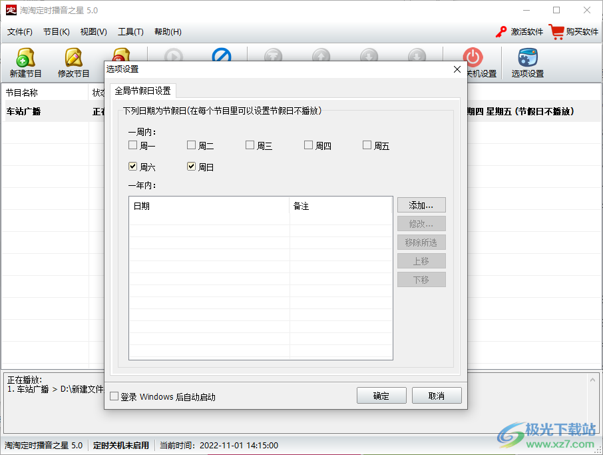The width and height of the screenshot is (603, 455).
Task: Open the 关机设置 power icon
Action: 473,57
